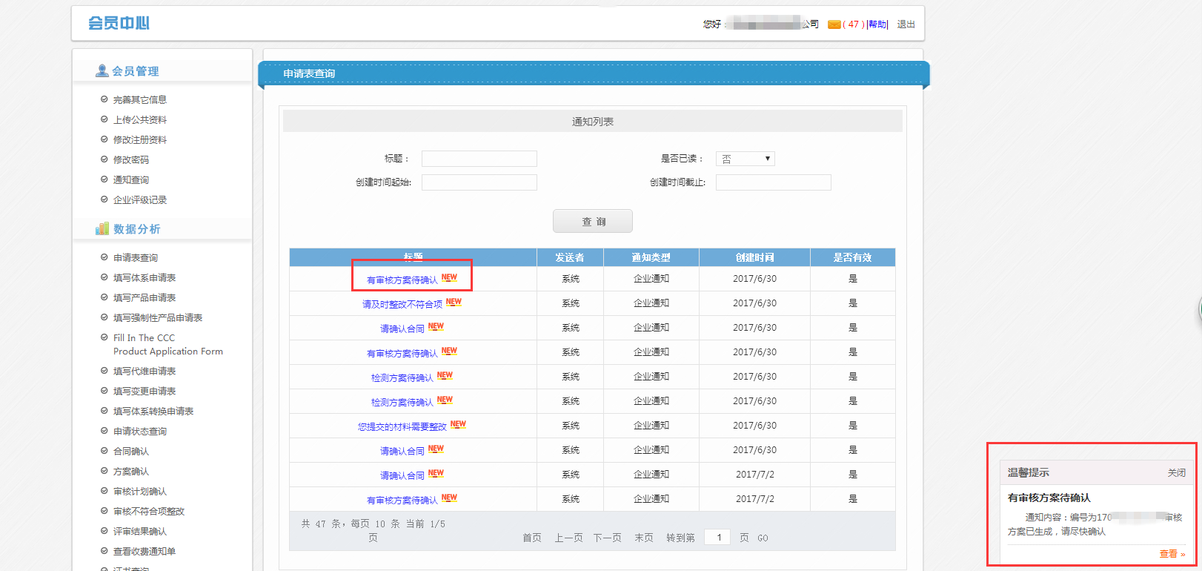1202x571 pixels.
Task: Open the 是否已读 dropdown
Action: click(x=745, y=159)
